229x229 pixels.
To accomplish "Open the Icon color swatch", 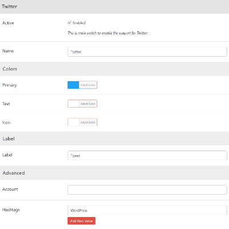I will click(x=73, y=123).
